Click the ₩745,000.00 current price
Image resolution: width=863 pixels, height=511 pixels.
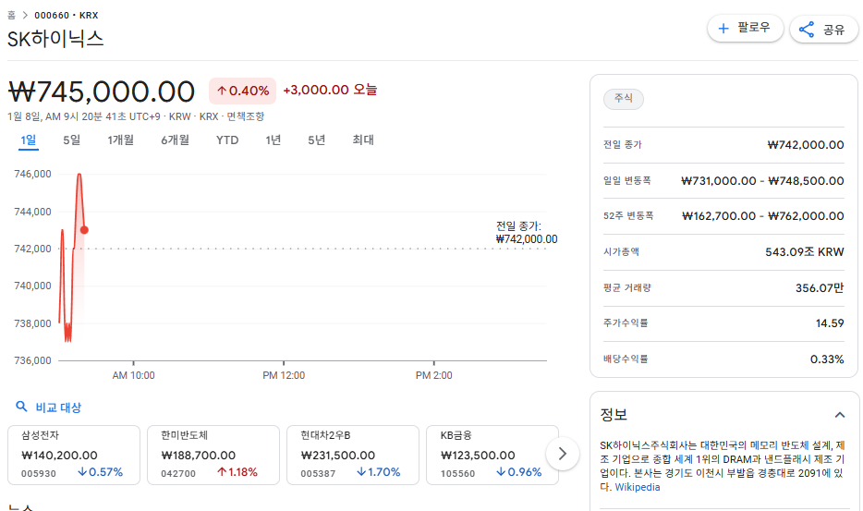point(102,91)
